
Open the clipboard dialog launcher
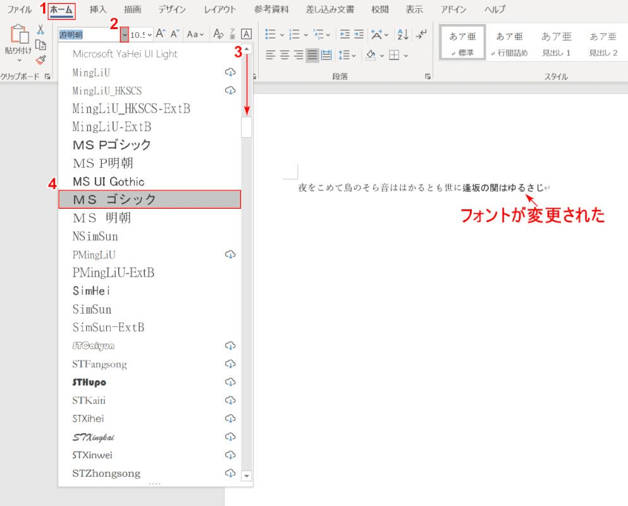coord(47,77)
